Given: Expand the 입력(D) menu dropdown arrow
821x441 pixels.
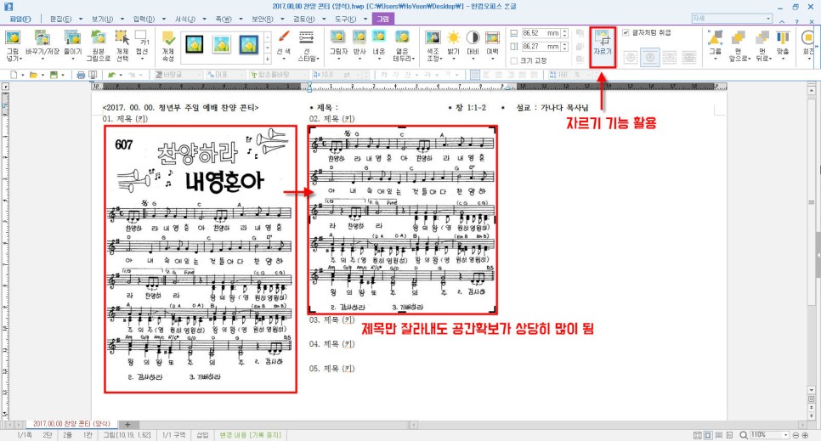Looking at the screenshot, I should click(x=163, y=19).
